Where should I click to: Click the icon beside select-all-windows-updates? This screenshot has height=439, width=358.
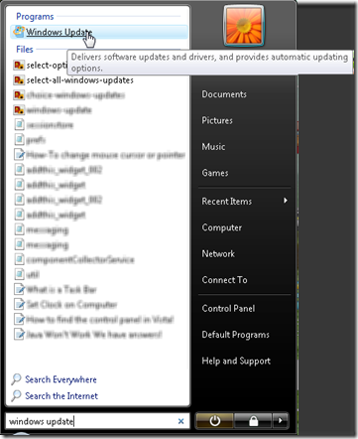pos(19,80)
